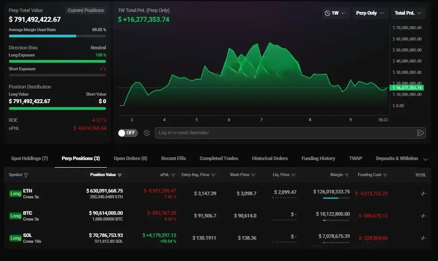438x261 pixels.
Task: Click SOL mark price $138.36
Action: [247, 238]
